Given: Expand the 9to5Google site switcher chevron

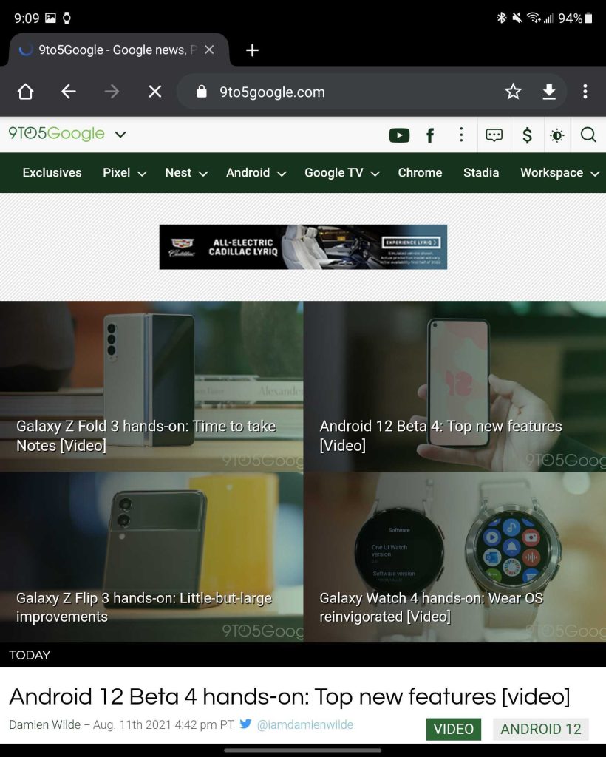Looking at the screenshot, I should coord(120,135).
